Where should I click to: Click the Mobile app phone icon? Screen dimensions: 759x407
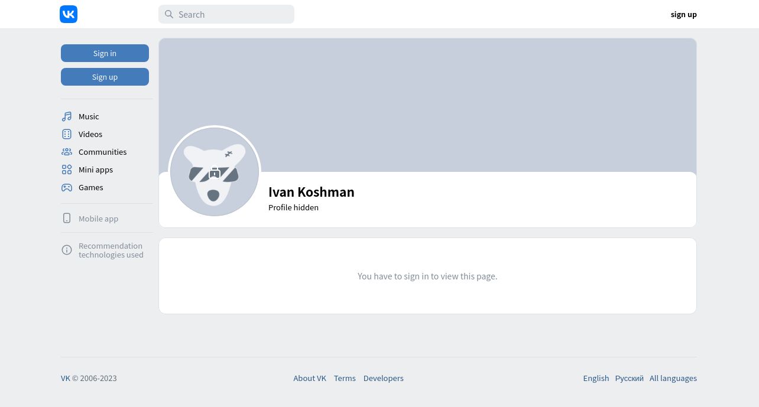pos(67,218)
